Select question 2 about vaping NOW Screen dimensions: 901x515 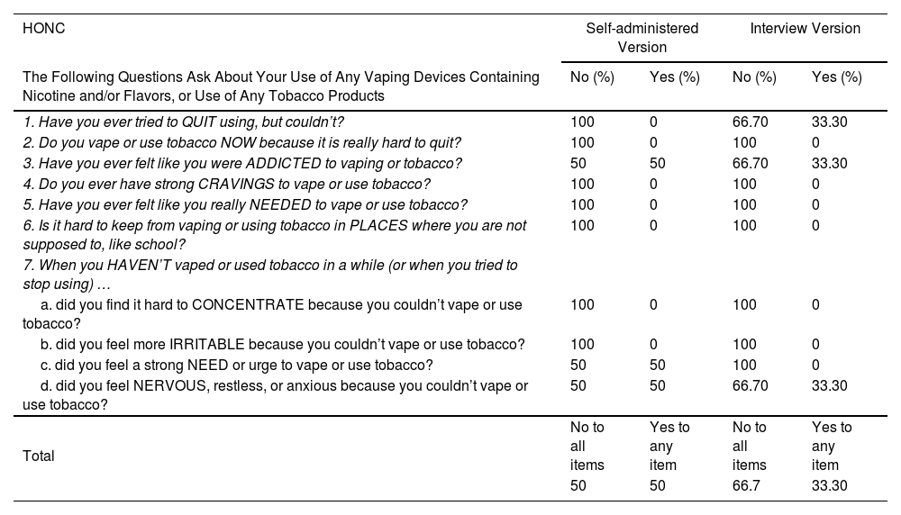pos(241,142)
